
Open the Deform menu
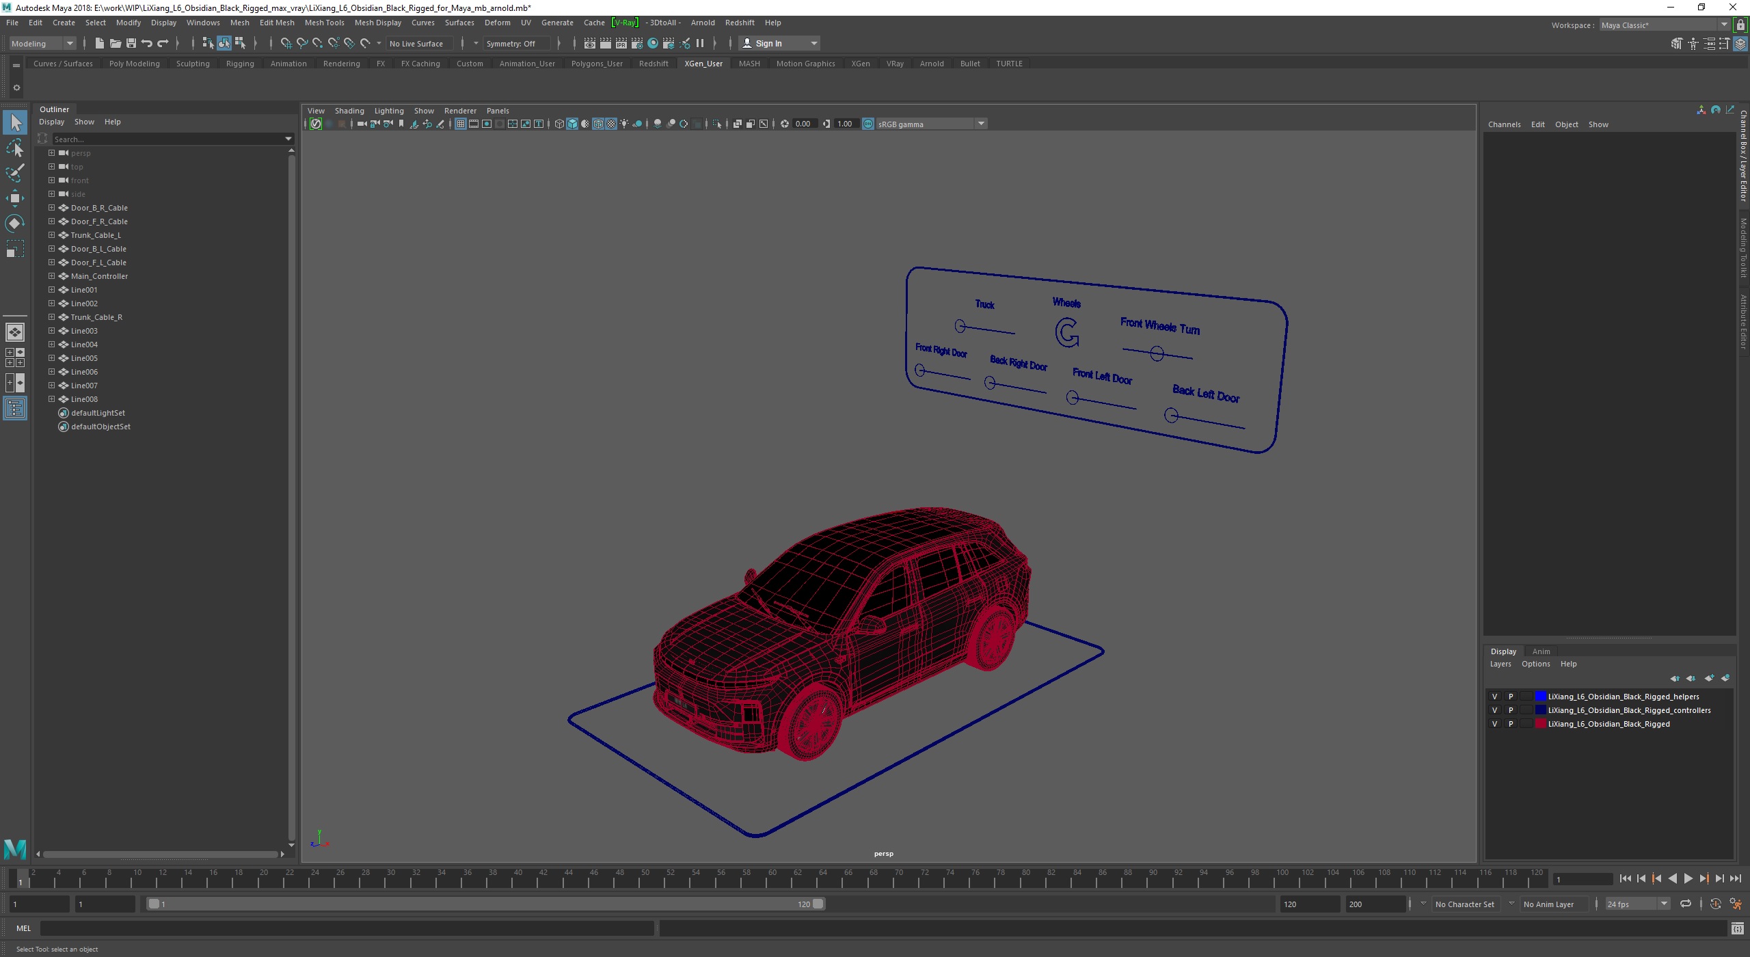497,23
